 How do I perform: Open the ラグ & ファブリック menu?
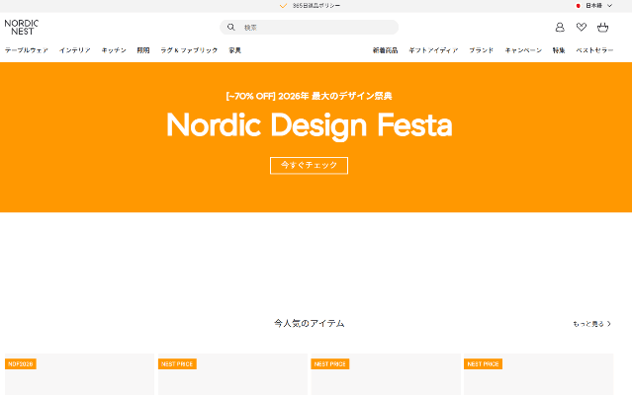coord(189,50)
